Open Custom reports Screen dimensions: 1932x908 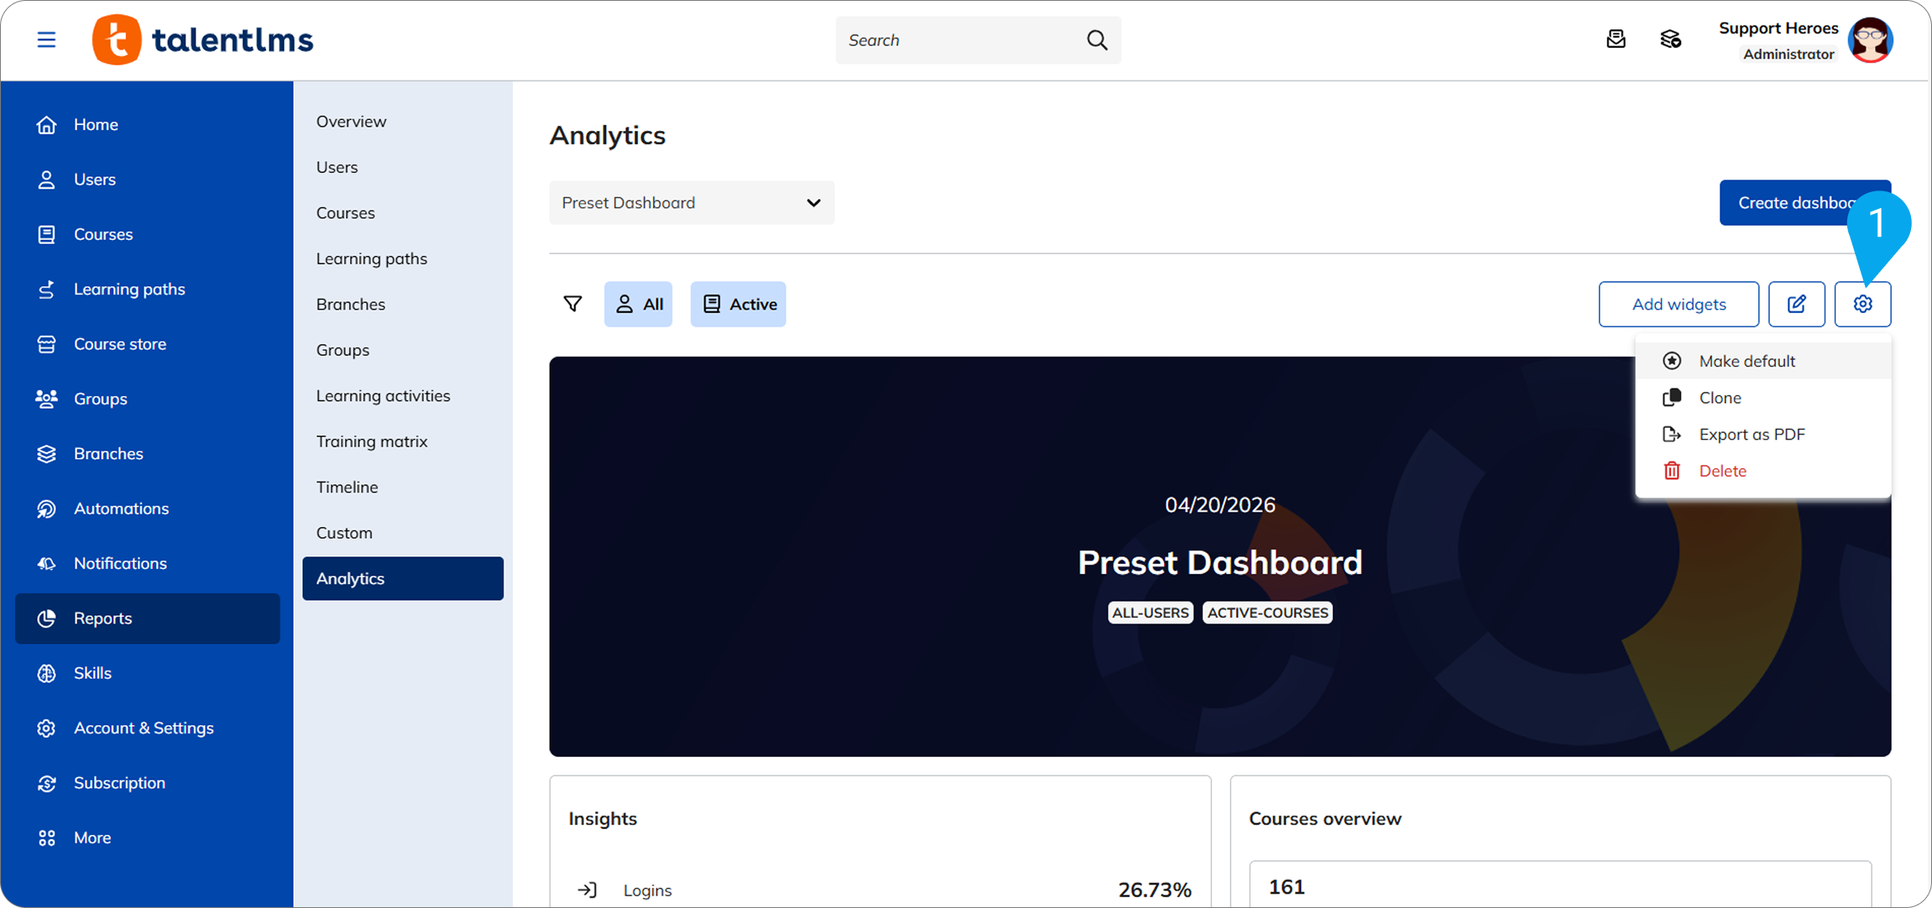point(403,533)
